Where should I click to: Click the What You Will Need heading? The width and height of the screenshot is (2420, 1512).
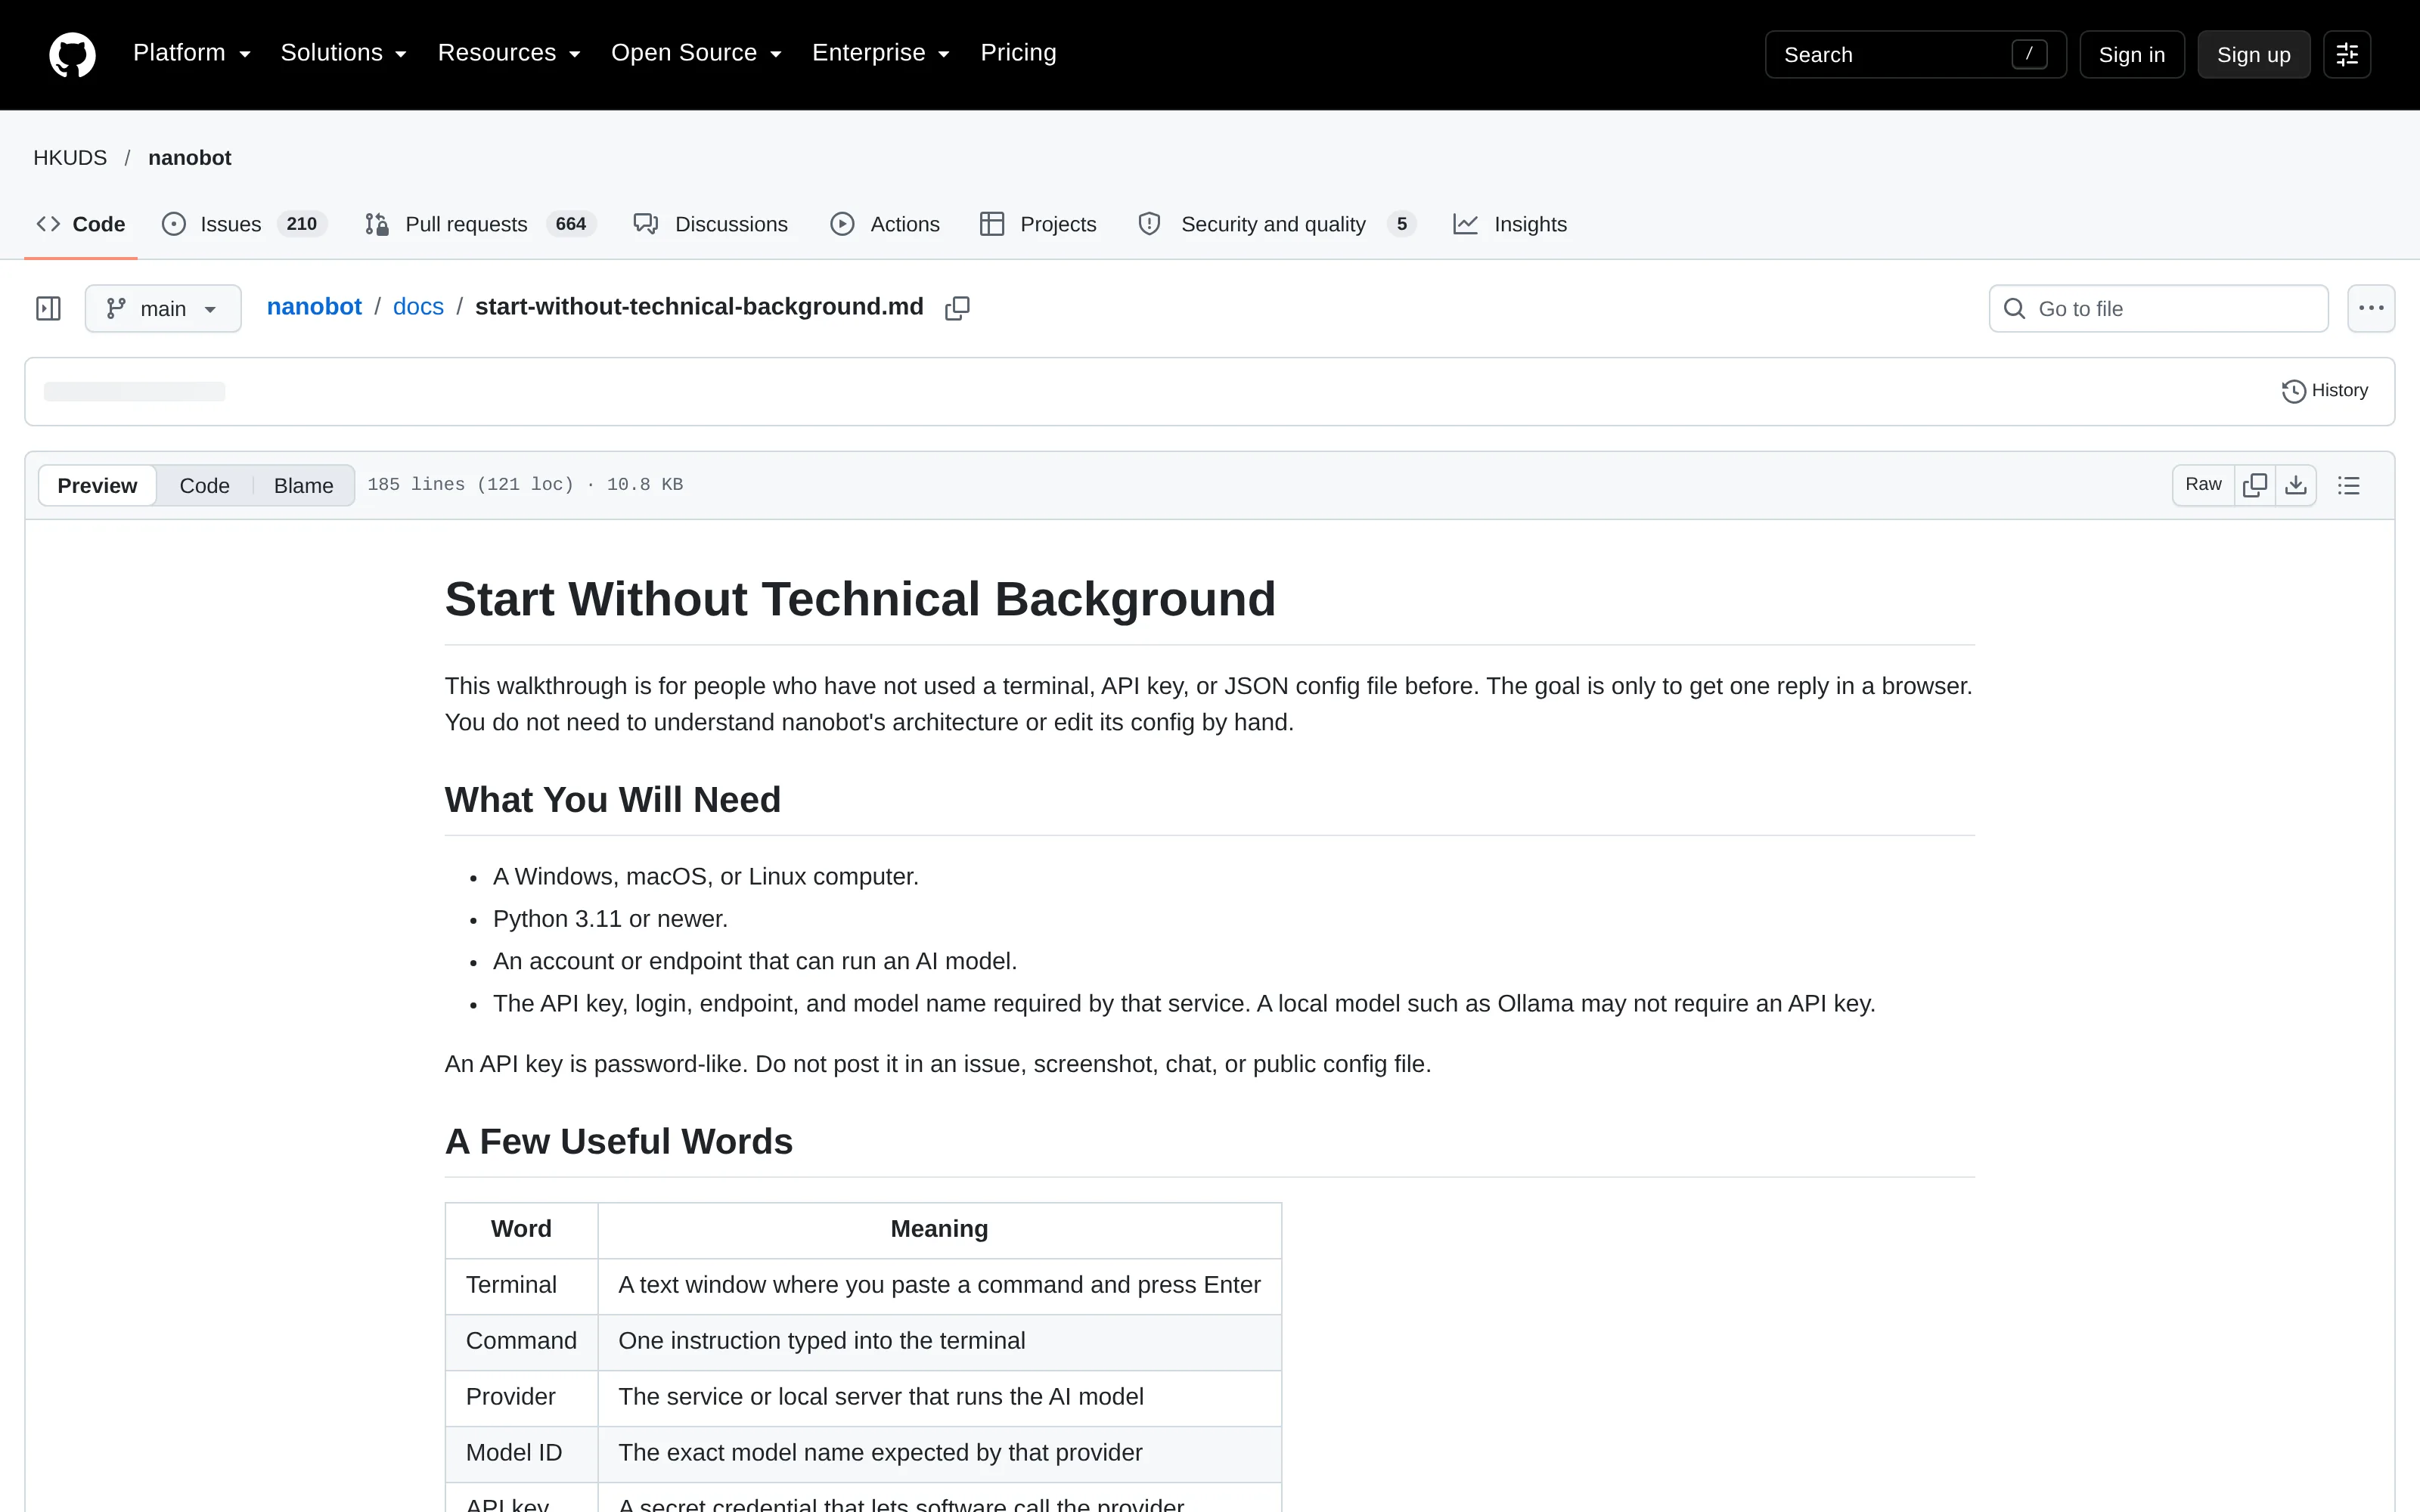612,800
